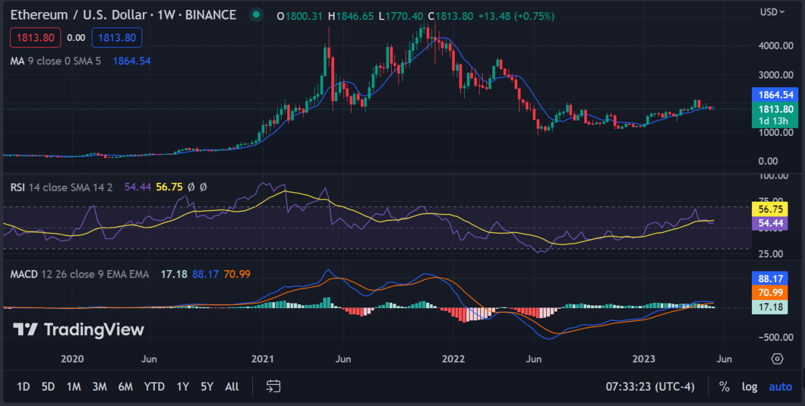Image resolution: width=805 pixels, height=406 pixels.
Task: Toggle the percent scale button
Action: point(724,387)
